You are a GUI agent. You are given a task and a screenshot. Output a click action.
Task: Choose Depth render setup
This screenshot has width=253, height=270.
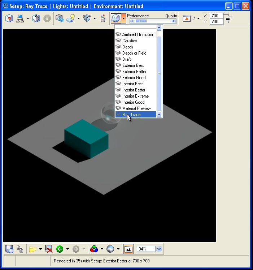pyautogui.click(x=135, y=47)
